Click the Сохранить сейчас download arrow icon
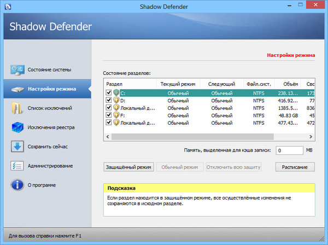 click(x=16, y=147)
